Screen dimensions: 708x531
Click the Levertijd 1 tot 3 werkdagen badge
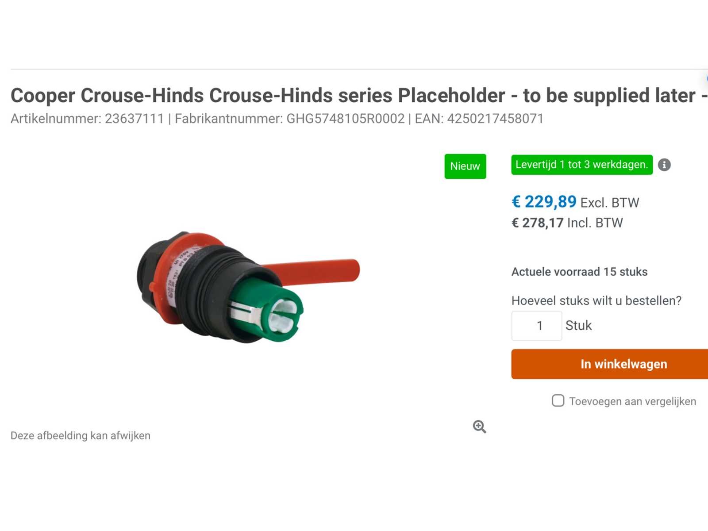pos(581,165)
